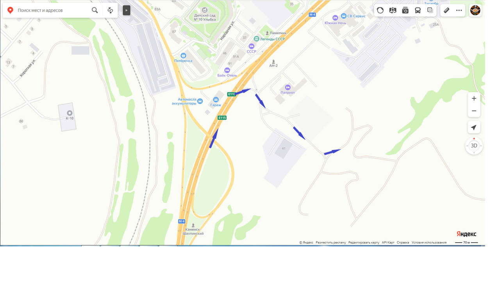Open the Редактировать карту link
Screen dimensions: 500x281
(x=364, y=242)
